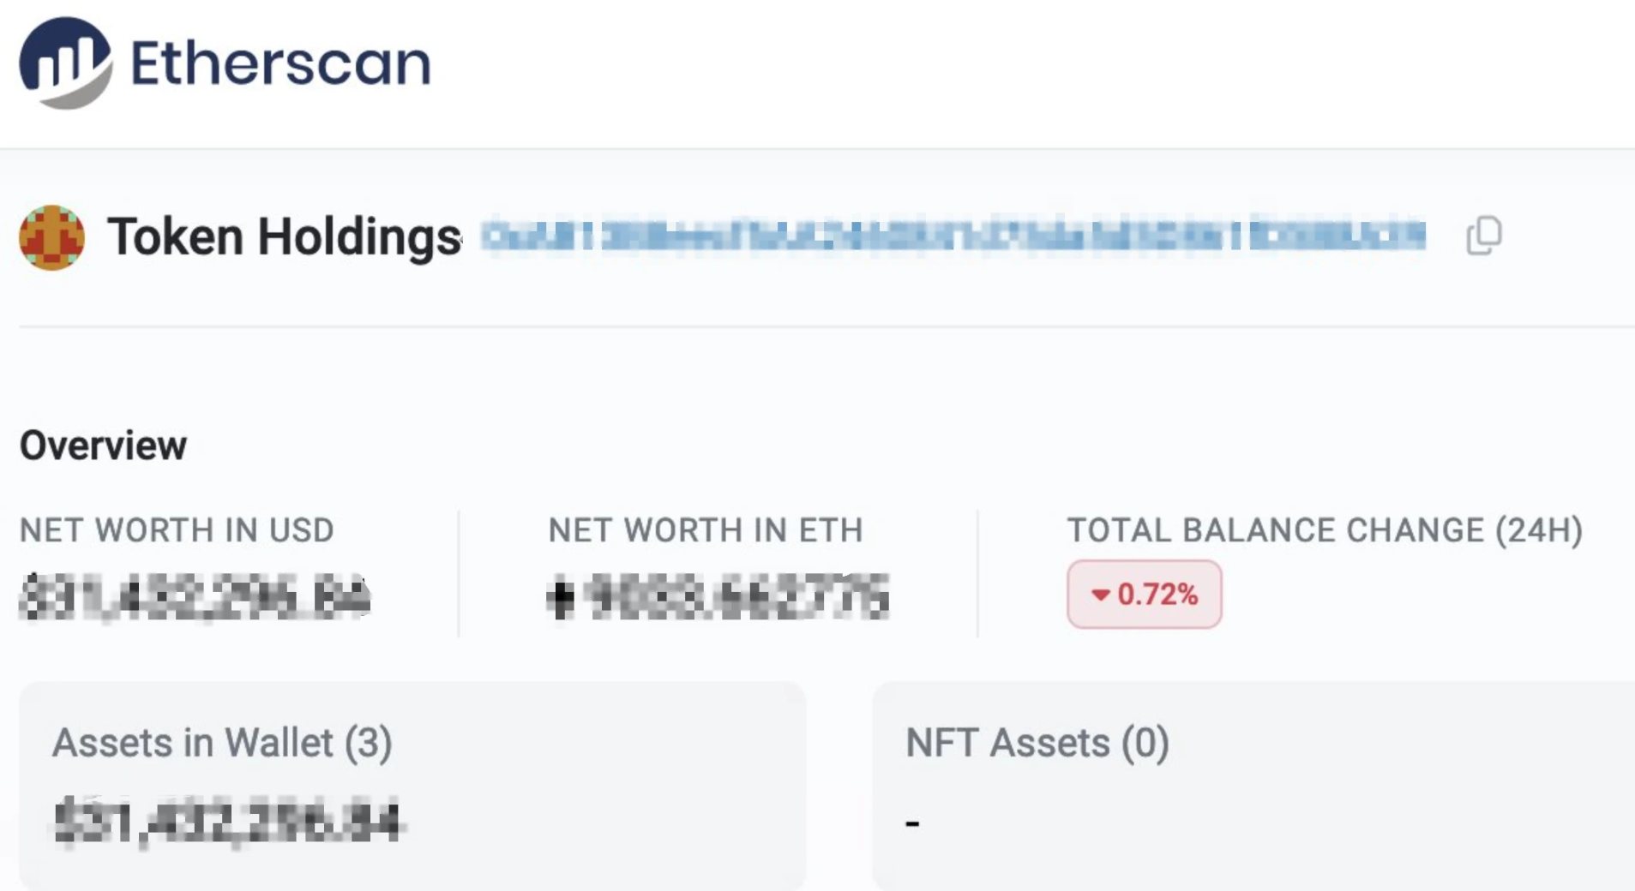This screenshot has width=1635, height=891.
Task: Click blurred value under Assets in Wallet
Action: pyautogui.click(x=227, y=822)
